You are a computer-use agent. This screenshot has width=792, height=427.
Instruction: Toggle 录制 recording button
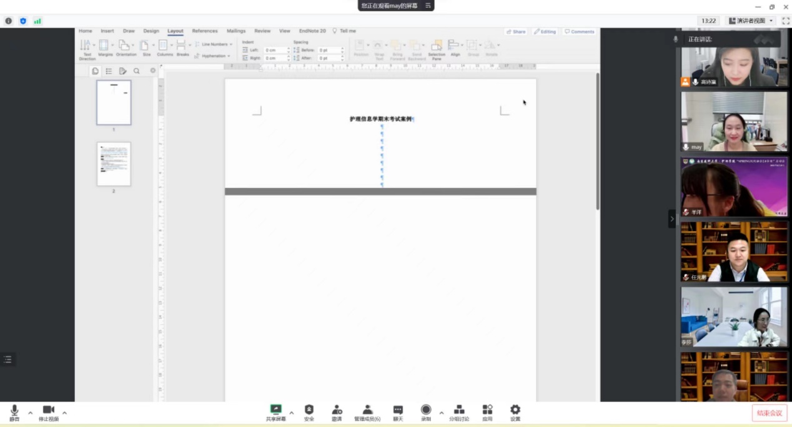(x=426, y=410)
